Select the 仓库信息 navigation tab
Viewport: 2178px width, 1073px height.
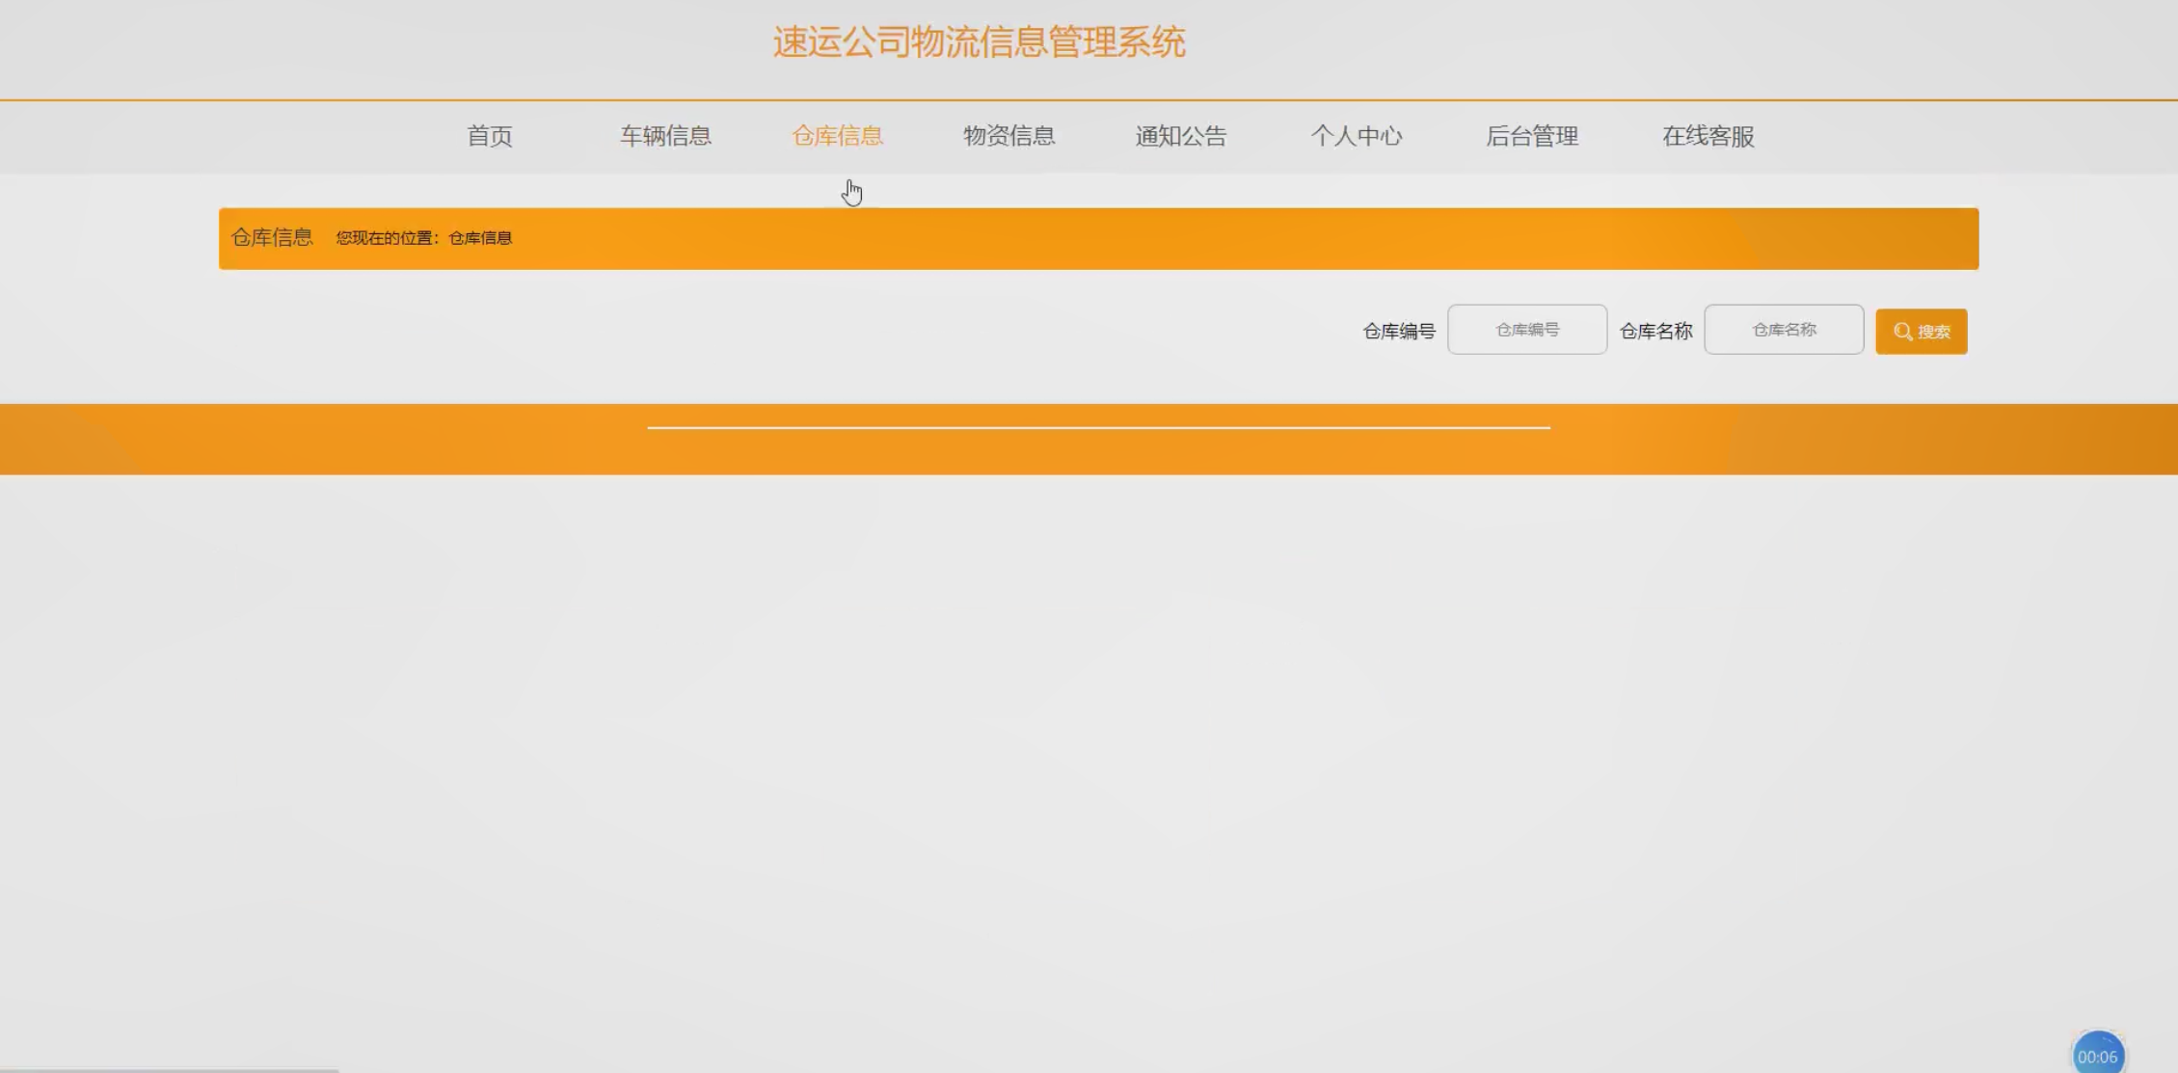pyautogui.click(x=837, y=136)
